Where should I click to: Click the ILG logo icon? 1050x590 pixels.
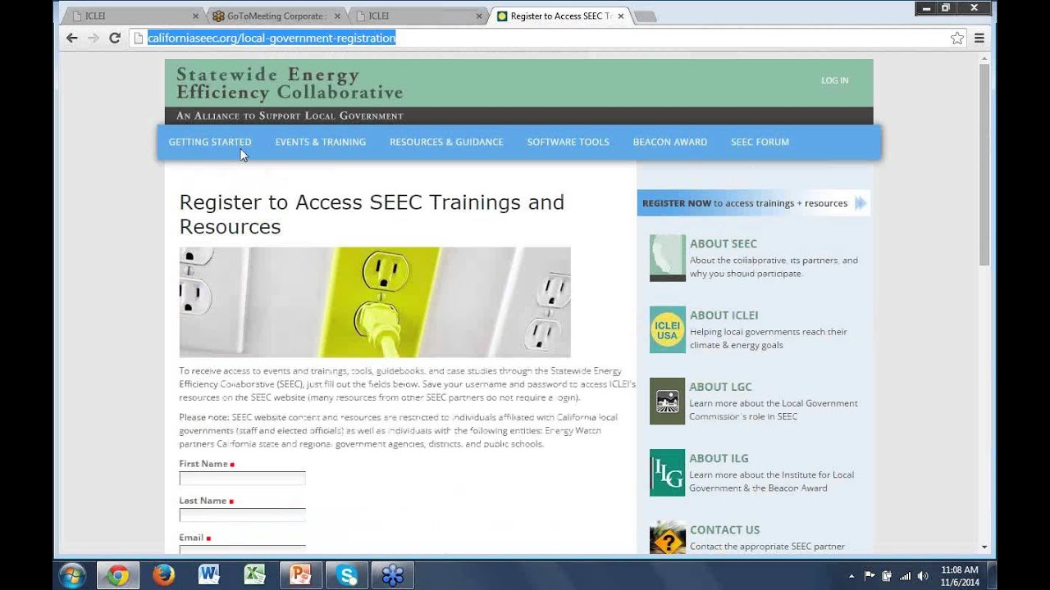pos(668,472)
